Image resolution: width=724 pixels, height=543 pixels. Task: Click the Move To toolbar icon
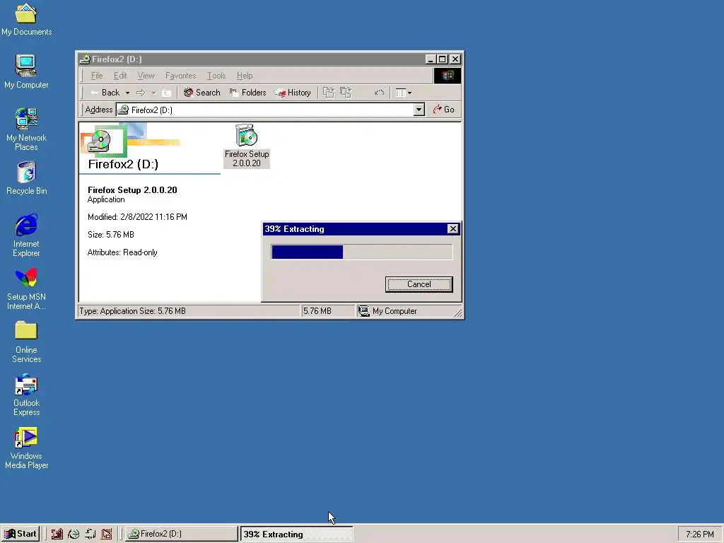(328, 93)
